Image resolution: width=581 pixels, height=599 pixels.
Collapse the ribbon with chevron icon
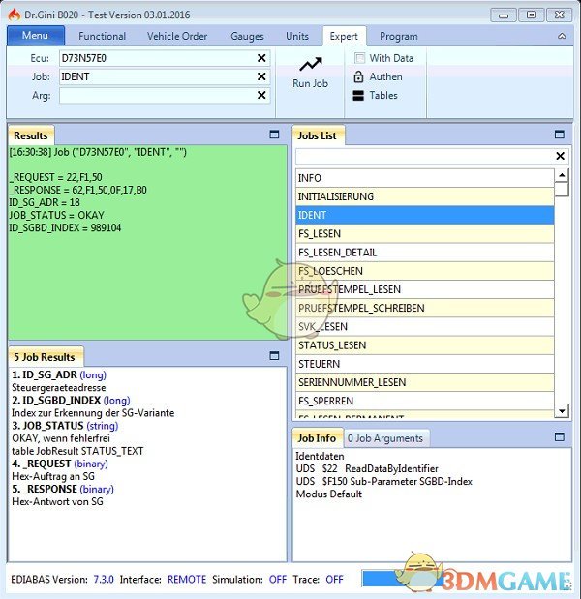coord(562,36)
